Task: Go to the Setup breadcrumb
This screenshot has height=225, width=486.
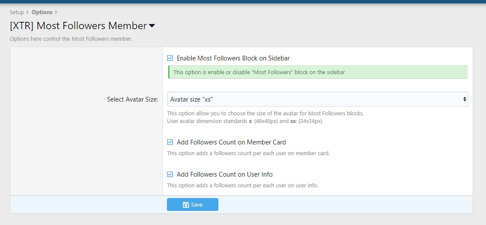Action: [x=17, y=12]
